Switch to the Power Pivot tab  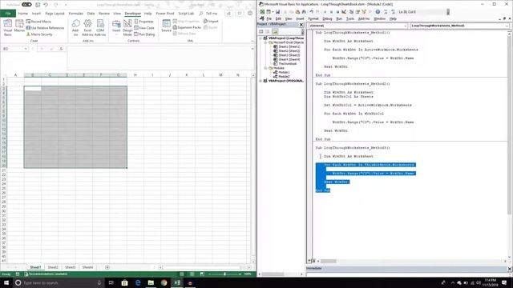[165, 14]
